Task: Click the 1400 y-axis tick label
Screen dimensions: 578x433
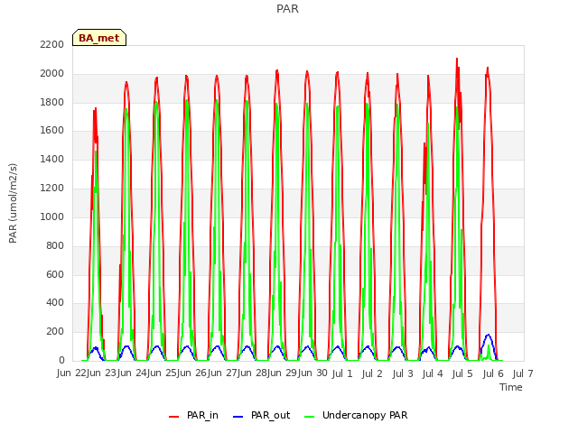Action: [x=52, y=159]
